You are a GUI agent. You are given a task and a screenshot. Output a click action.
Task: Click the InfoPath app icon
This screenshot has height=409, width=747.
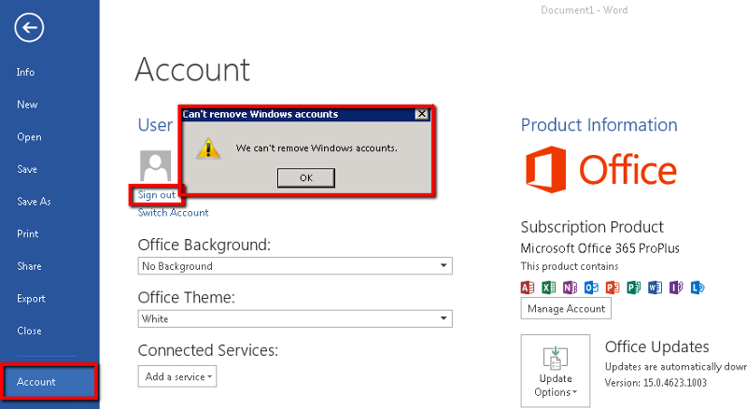[676, 288]
